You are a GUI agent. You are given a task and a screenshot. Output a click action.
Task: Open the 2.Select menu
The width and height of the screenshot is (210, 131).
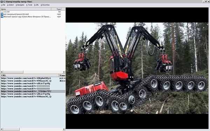10,5
